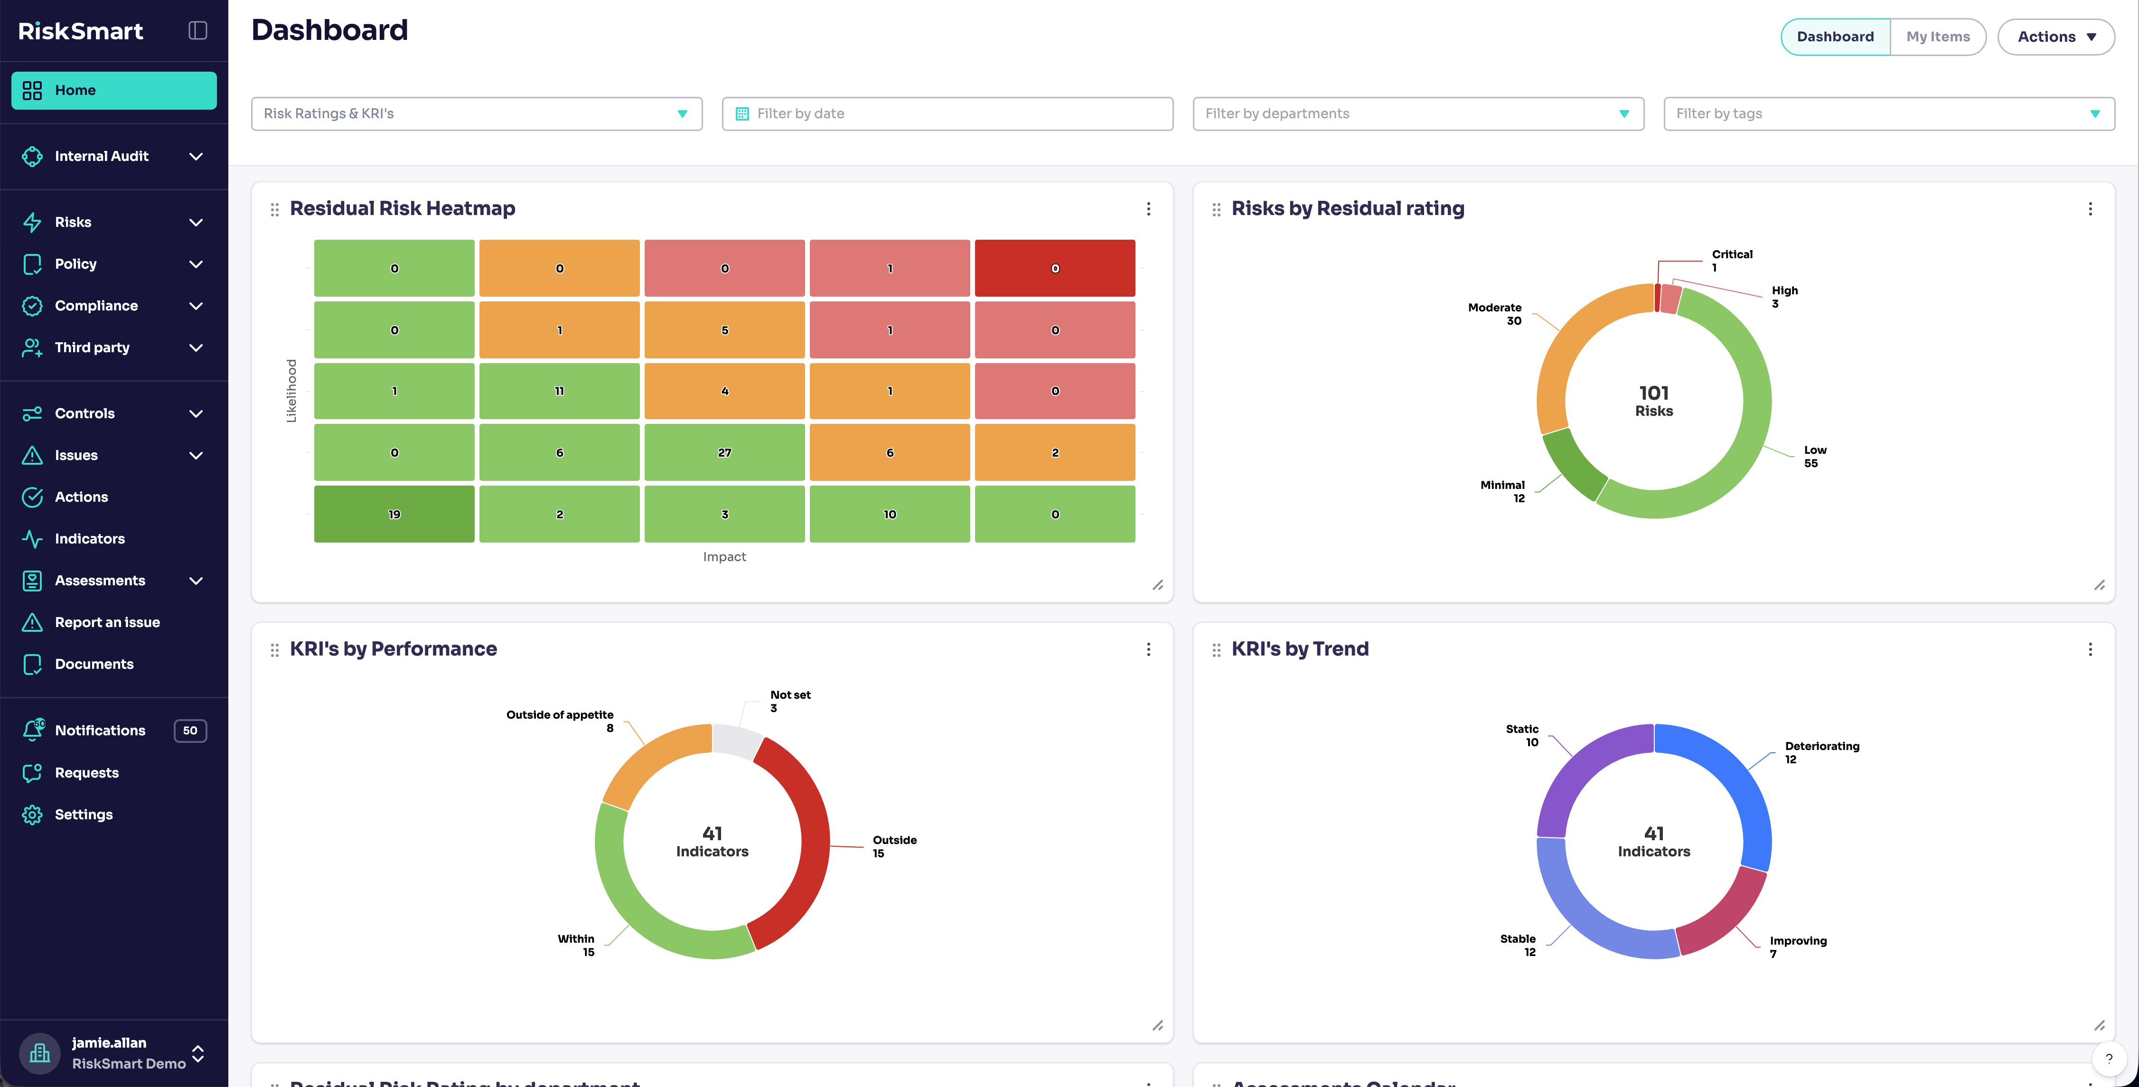
Task: Open the jamie.allan account switcher
Action: click(x=114, y=1053)
